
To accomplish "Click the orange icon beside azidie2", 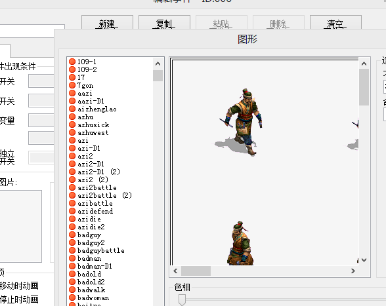I will [72, 227].
